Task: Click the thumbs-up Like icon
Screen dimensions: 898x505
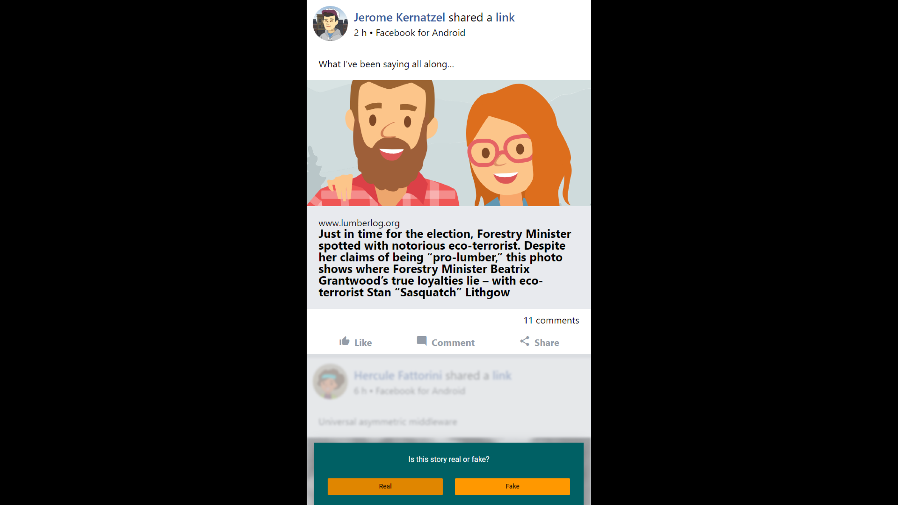Action: 344,341
